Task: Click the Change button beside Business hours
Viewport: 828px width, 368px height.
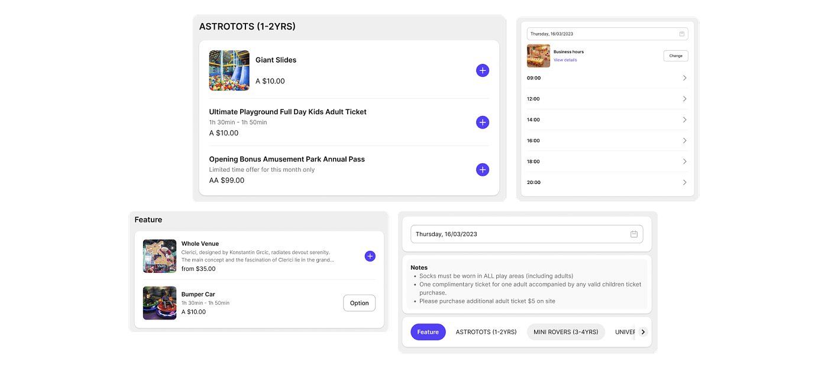Action: pos(676,56)
